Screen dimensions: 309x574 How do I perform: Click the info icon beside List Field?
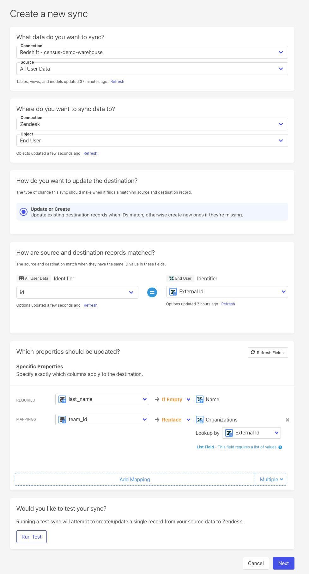point(280,447)
